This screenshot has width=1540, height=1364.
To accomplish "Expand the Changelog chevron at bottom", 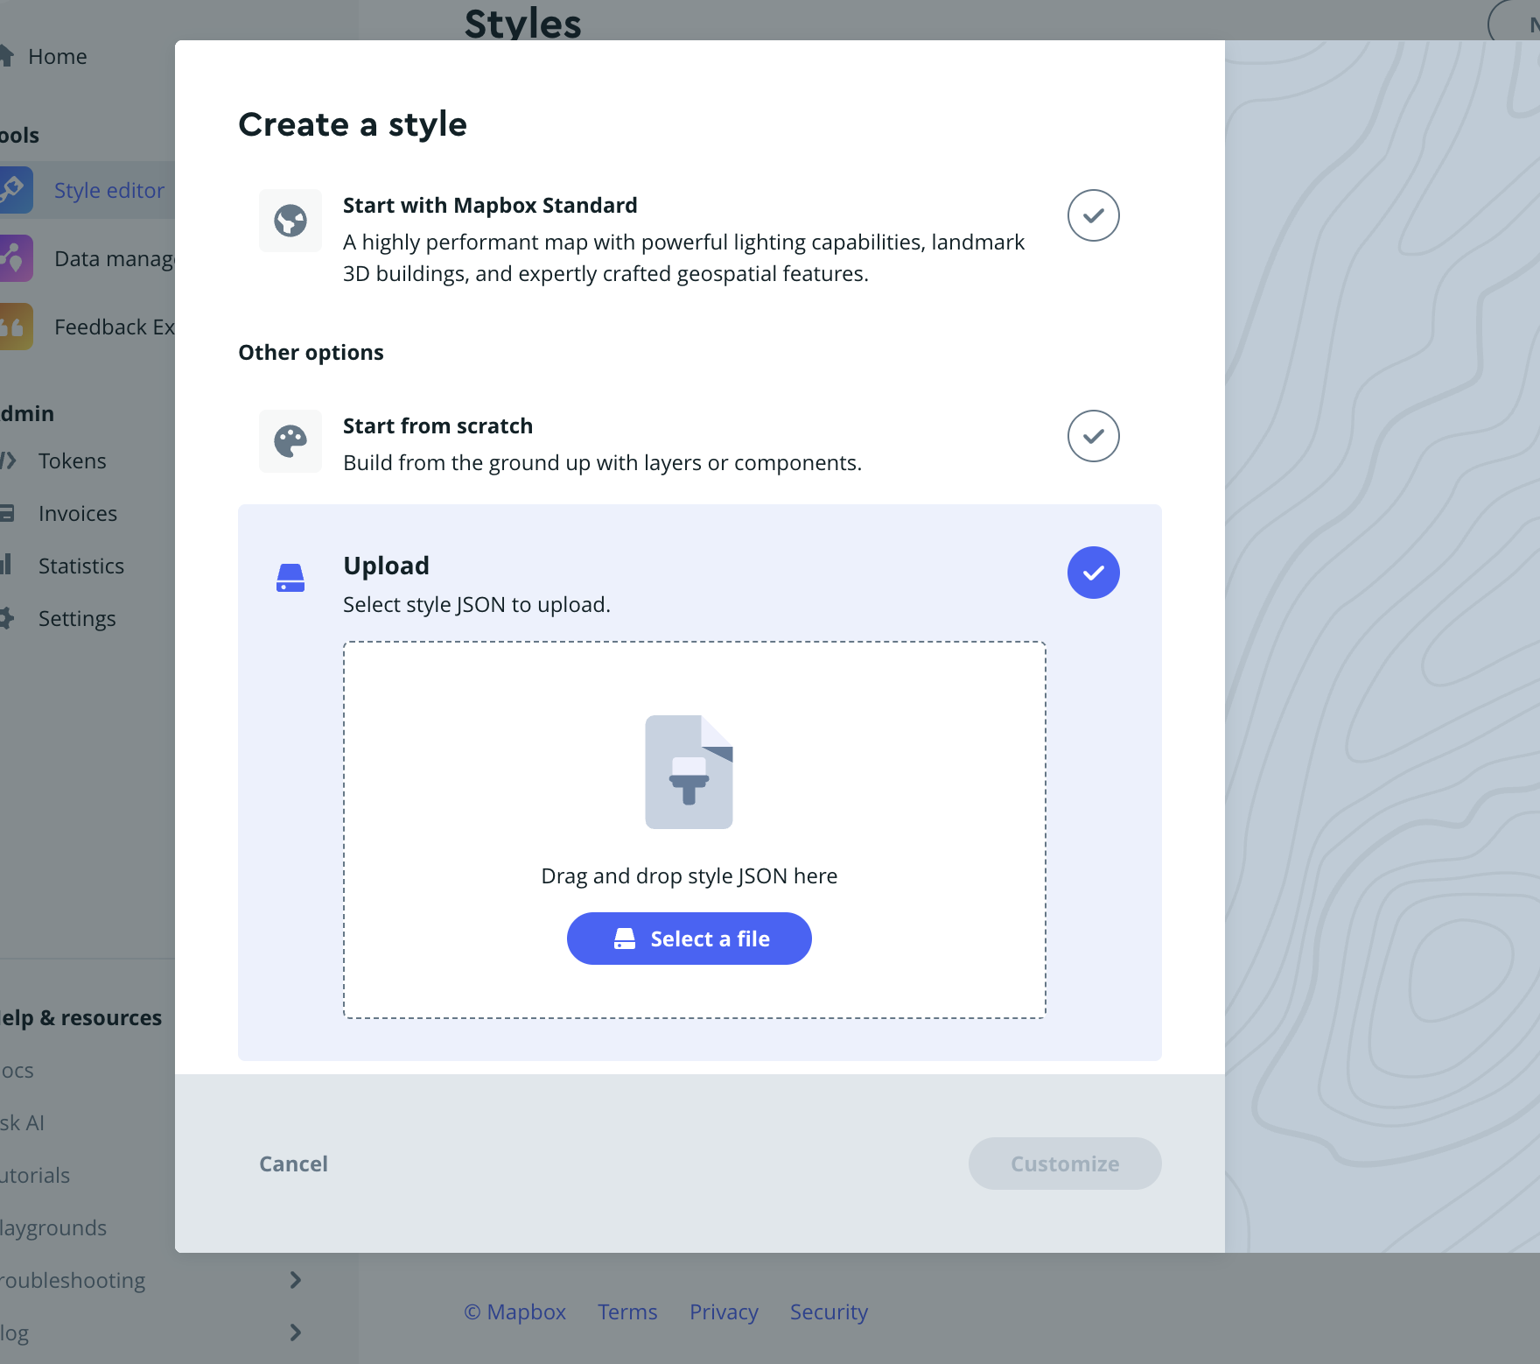I will [295, 1332].
